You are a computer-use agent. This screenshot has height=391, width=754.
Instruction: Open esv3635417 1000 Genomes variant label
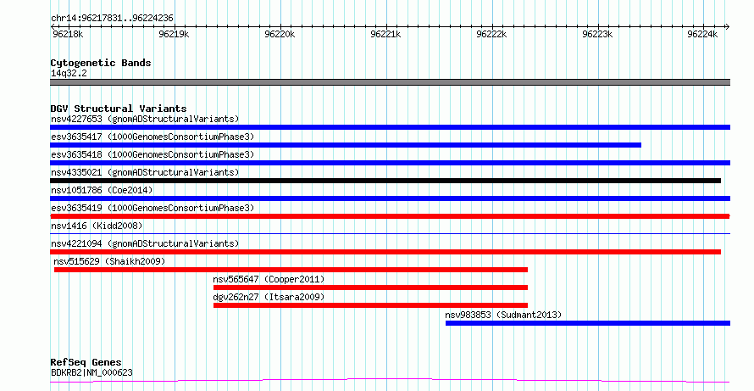click(x=152, y=137)
